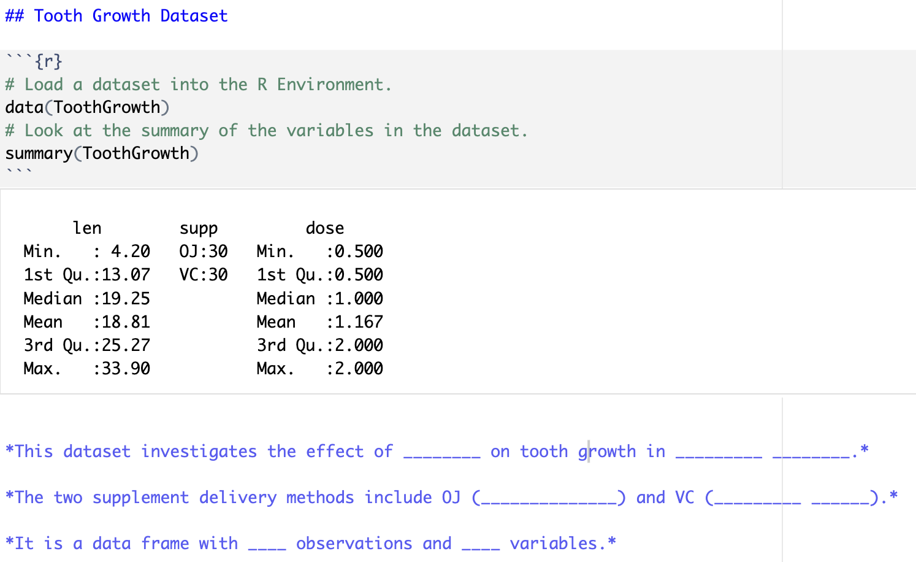
Task: Click the VC:30 value in output
Action: (x=203, y=275)
